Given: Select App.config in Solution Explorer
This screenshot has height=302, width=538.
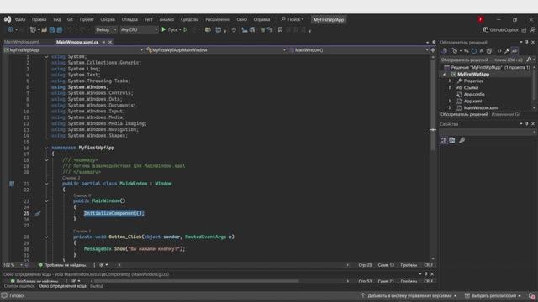Looking at the screenshot, I should click(x=474, y=94).
